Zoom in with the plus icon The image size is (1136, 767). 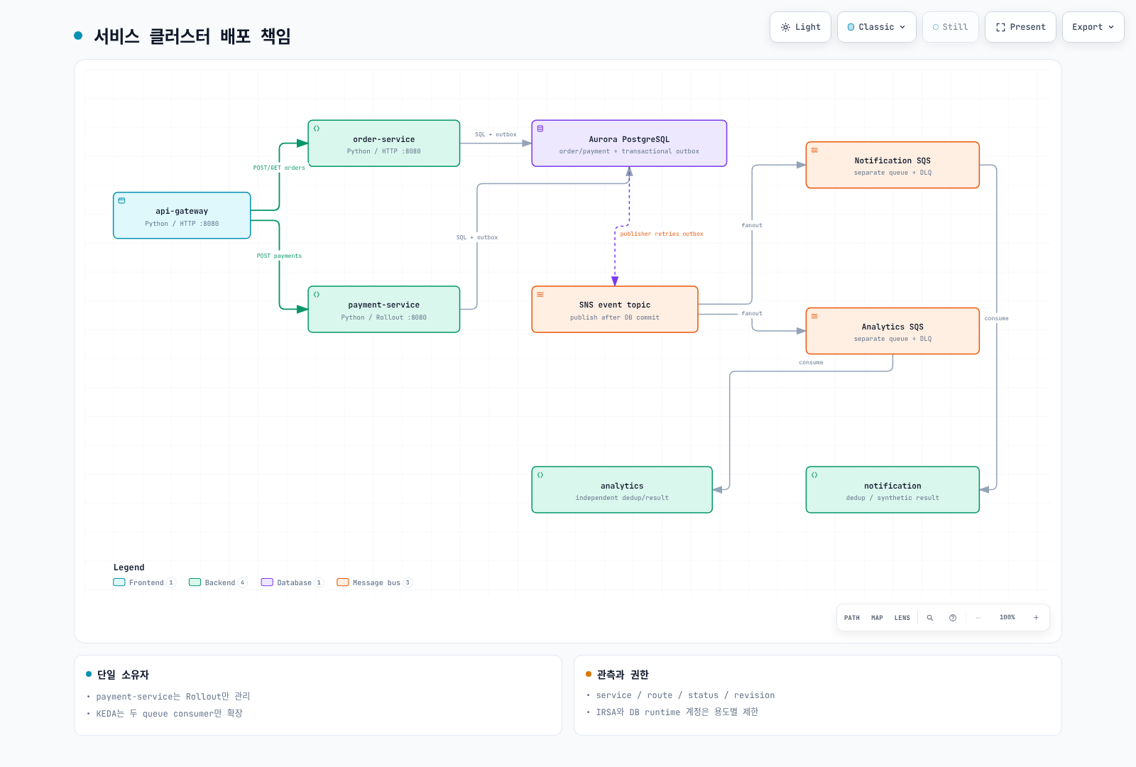coord(1036,618)
